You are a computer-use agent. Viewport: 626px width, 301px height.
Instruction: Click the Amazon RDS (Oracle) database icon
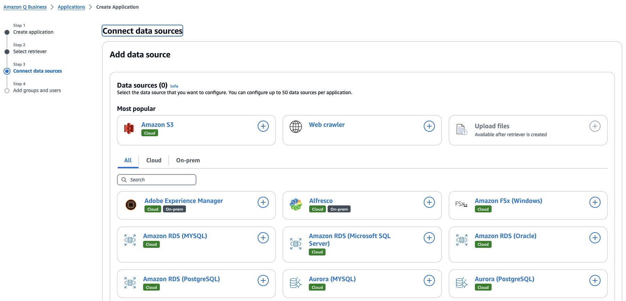tap(462, 240)
